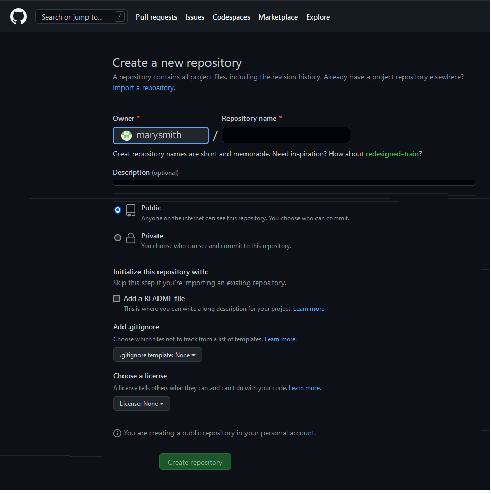Click the Public option label
Viewport: 491px width, 494px height.
[x=151, y=208]
